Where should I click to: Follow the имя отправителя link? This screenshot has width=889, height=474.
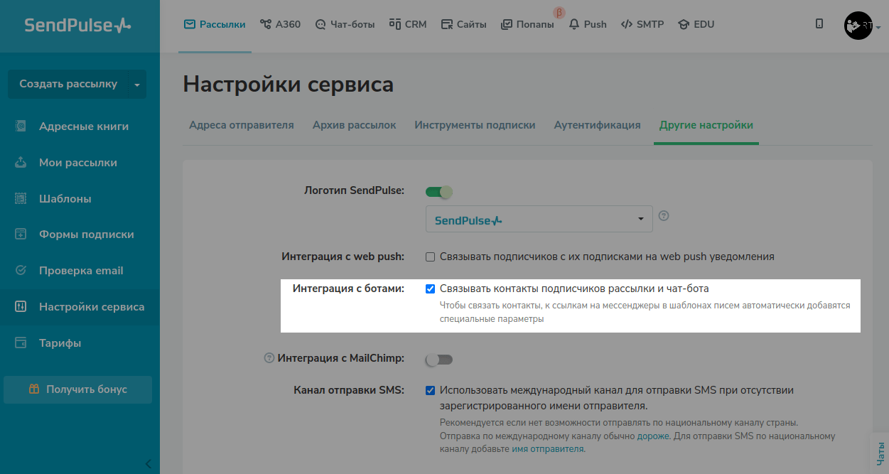[548, 449]
